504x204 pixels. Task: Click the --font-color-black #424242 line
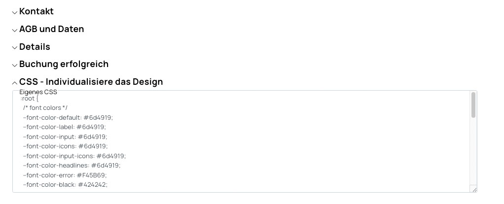click(x=65, y=184)
